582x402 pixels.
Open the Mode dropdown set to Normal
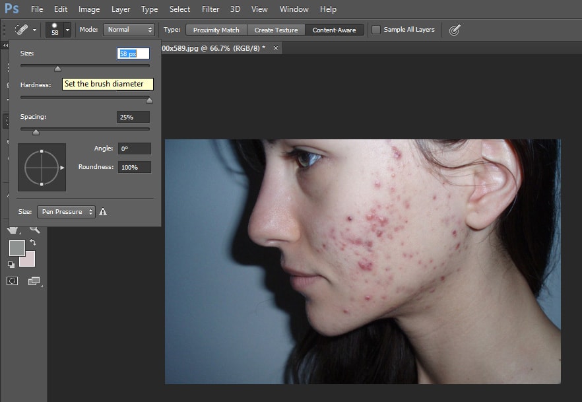129,30
